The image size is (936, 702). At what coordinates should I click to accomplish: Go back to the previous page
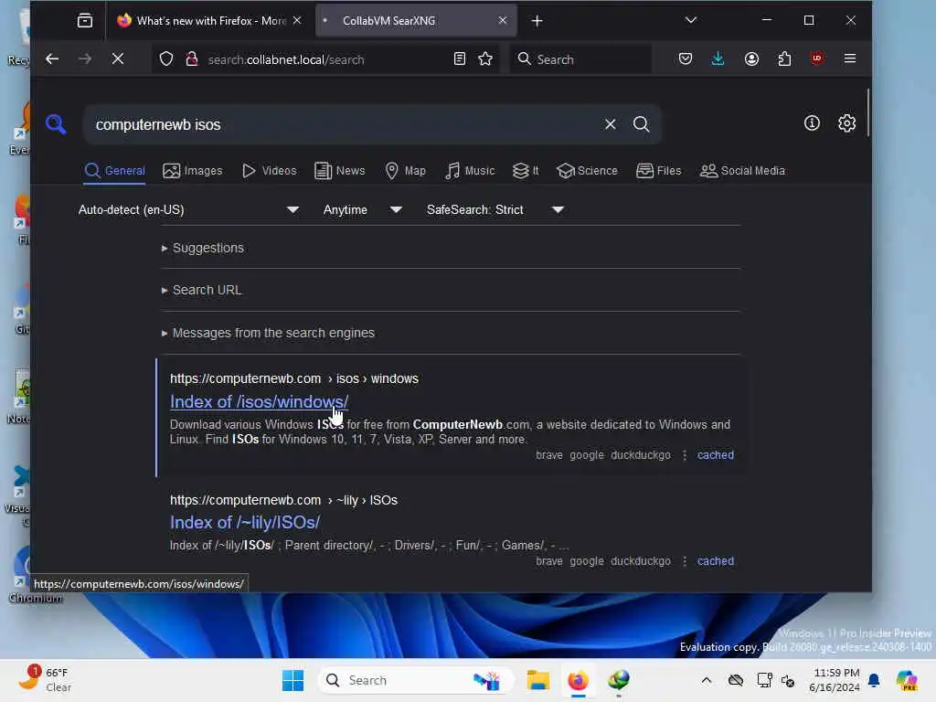pos(52,58)
